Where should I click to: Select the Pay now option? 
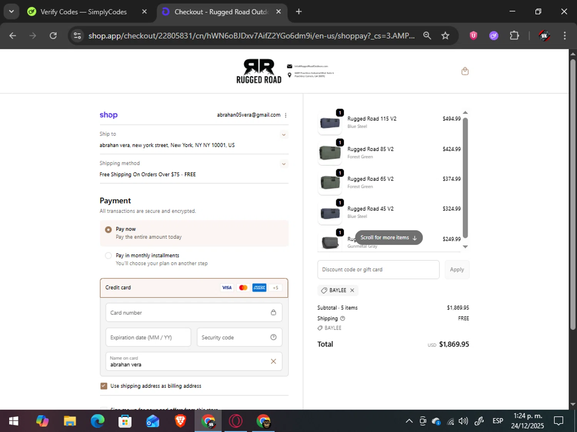click(x=194, y=233)
